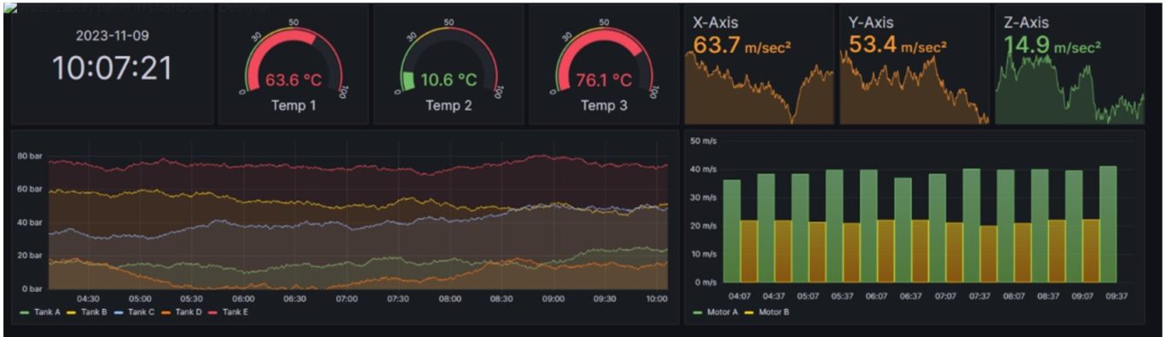Click the 09:37 bar chart label

(1116, 296)
